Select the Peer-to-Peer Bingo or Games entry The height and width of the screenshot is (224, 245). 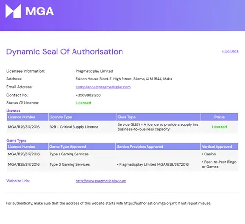[x=219, y=164]
